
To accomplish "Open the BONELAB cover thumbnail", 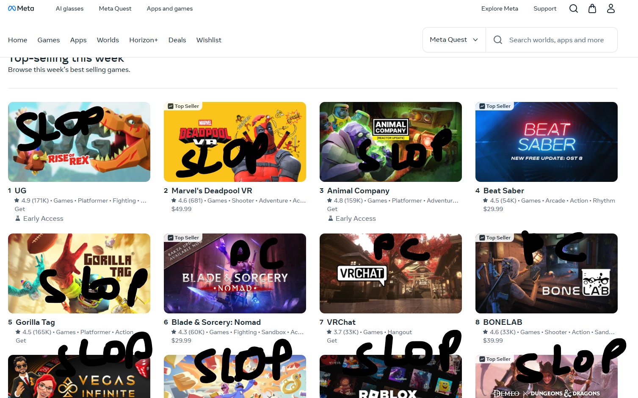I will pyautogui.click(x=547, y=273).
